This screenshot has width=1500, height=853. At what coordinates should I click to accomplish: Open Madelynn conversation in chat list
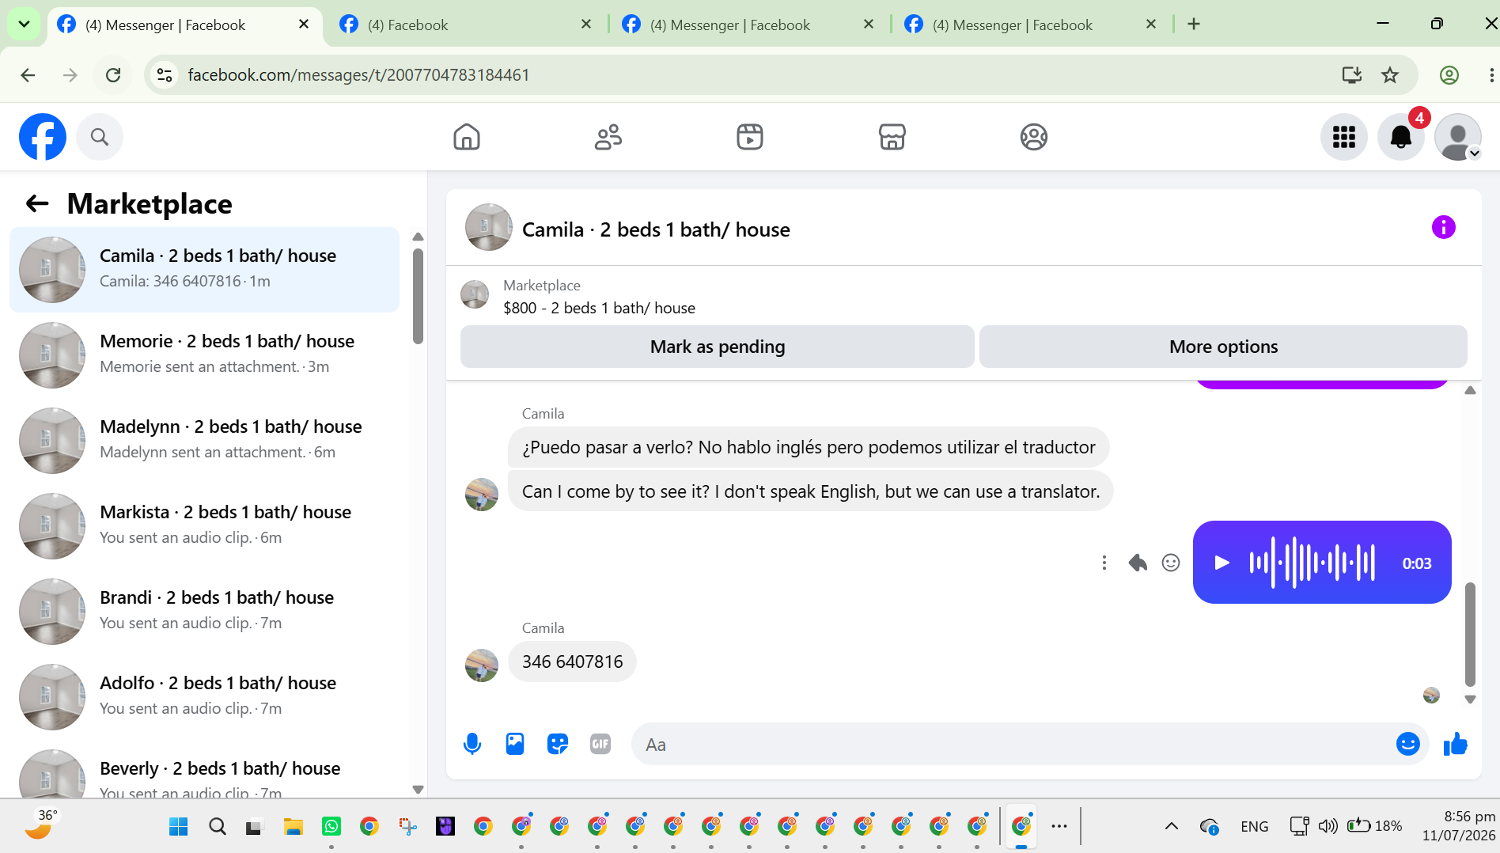[x=204, y=441]
